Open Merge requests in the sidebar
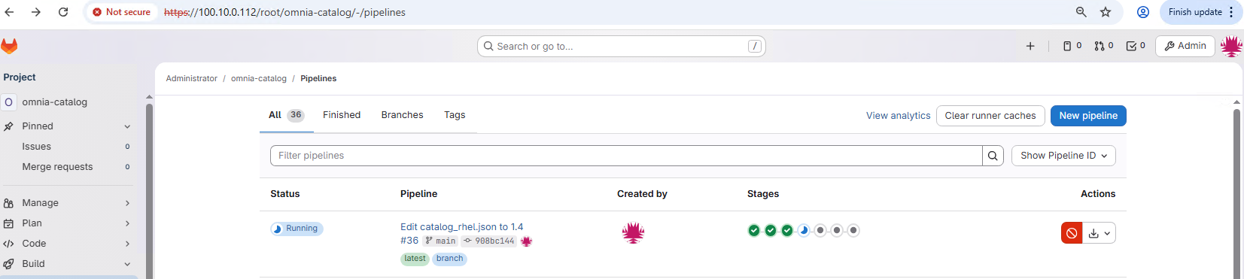 click(68, 167)
